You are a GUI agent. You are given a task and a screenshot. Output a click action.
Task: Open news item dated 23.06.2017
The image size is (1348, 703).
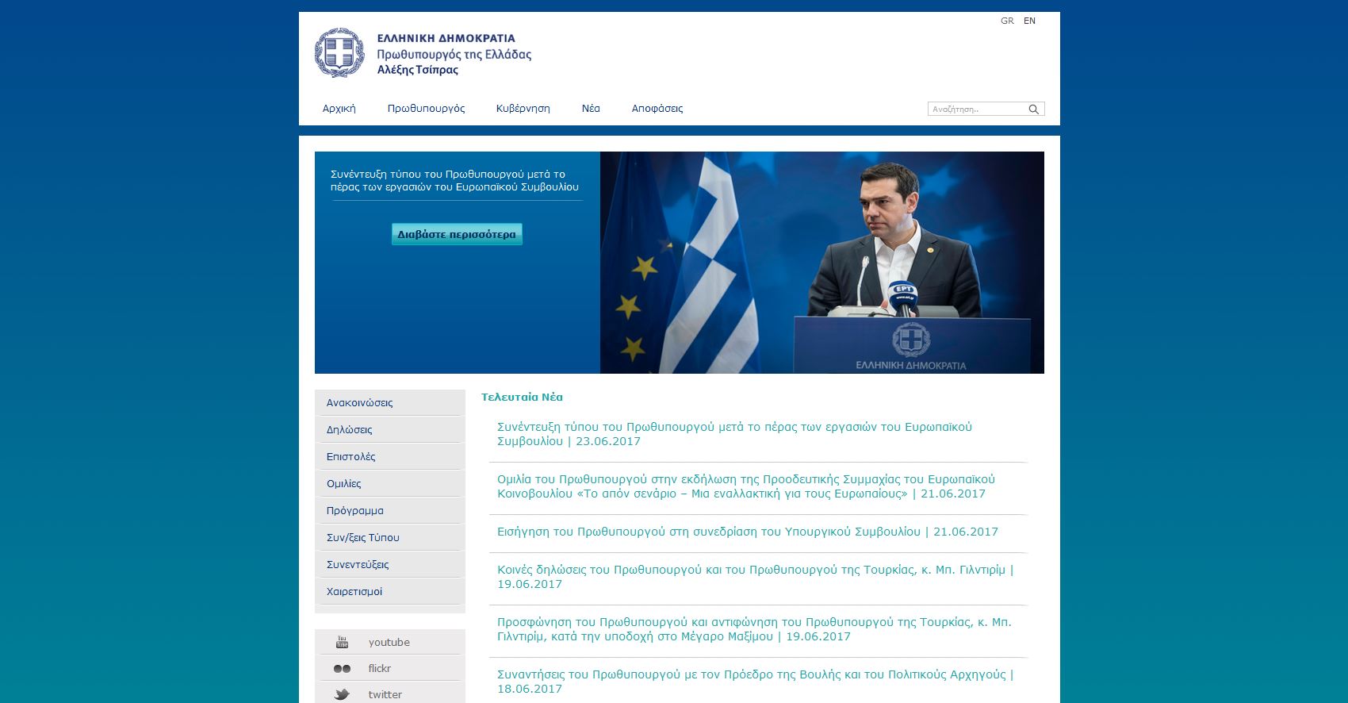[x=734, y=434]
